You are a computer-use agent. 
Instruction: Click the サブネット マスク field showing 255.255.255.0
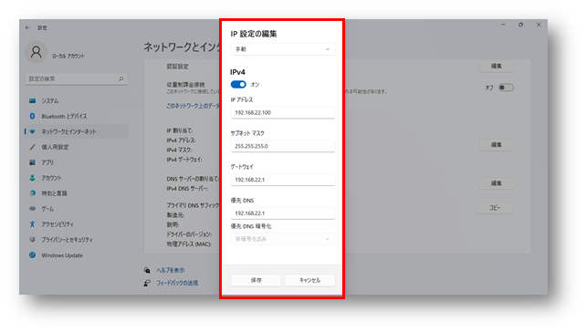point(283,146)
